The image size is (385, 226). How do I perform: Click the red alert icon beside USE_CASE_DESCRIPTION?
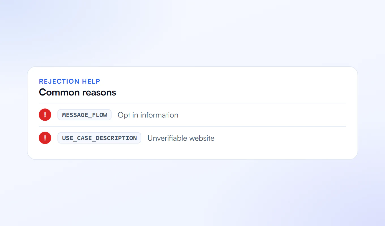(x=45, y=138)
